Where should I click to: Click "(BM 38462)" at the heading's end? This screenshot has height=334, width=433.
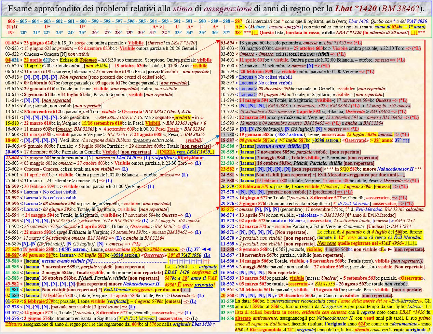tap(402, 9)
